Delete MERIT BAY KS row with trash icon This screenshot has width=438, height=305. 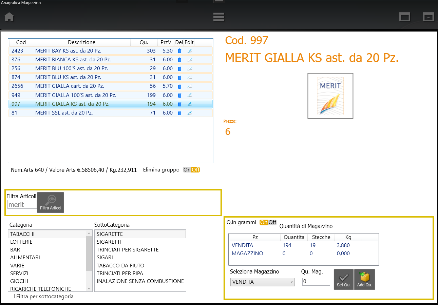pos(179,51)
